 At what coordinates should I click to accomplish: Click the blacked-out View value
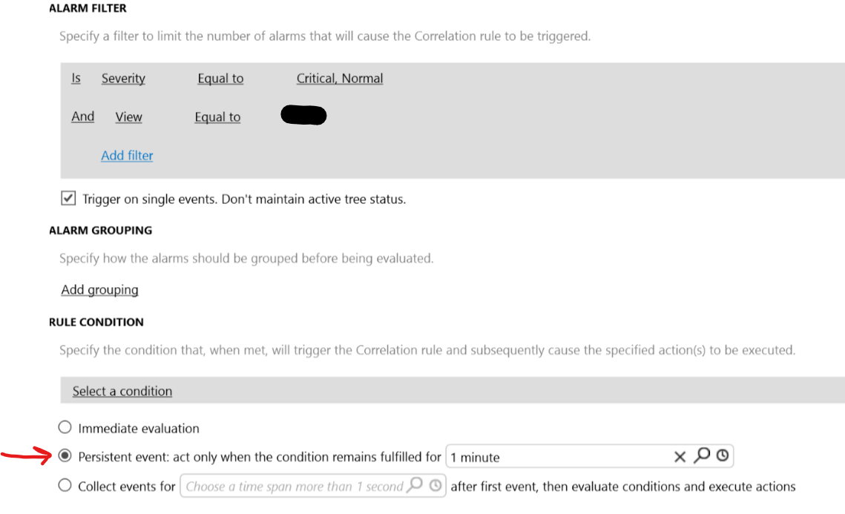[x=304, y=115]
